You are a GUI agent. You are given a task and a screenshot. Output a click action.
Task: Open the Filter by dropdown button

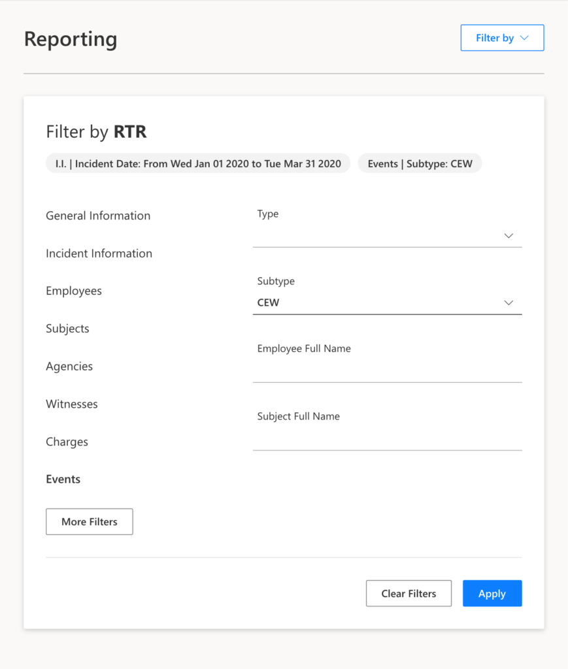tap(502, 38)
